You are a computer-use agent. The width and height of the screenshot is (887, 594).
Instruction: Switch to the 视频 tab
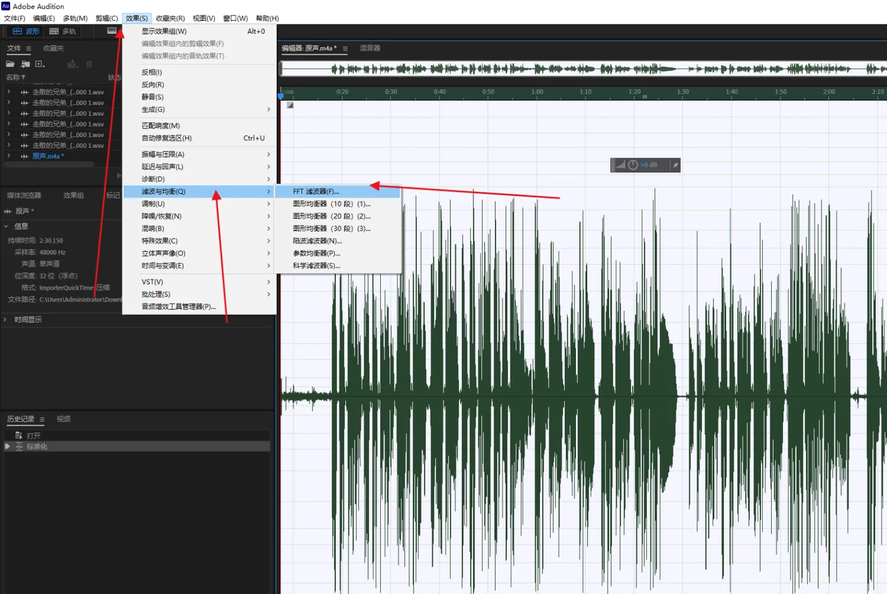[63, 419]
